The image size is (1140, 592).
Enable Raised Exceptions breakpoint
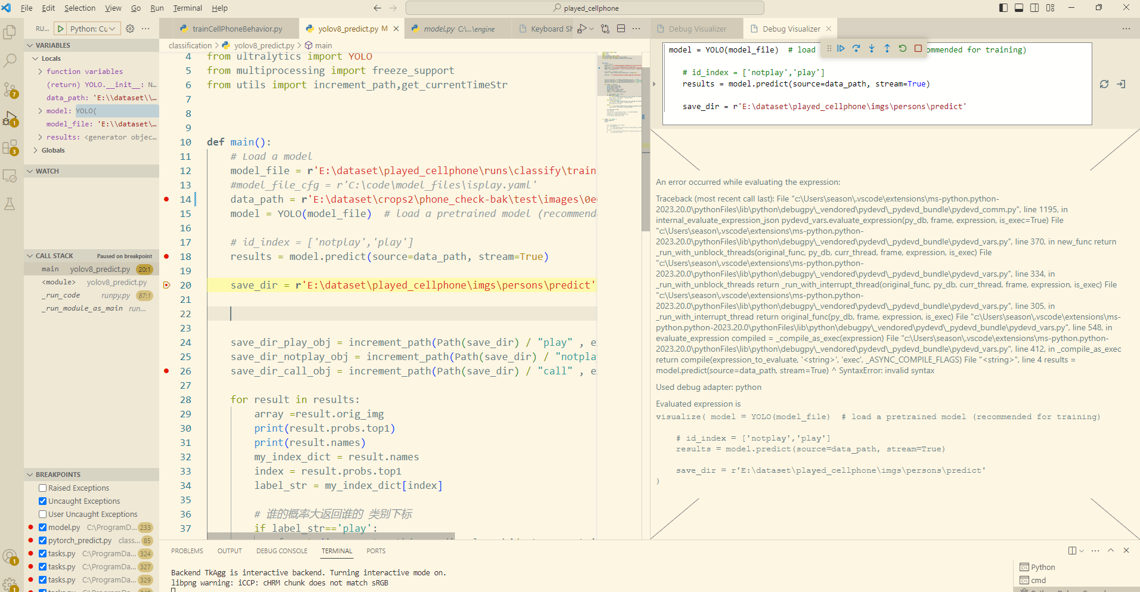pos(43,488)
